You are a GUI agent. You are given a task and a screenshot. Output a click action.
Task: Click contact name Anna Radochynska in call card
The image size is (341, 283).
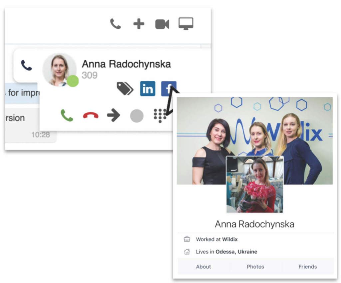pos(126,64)
